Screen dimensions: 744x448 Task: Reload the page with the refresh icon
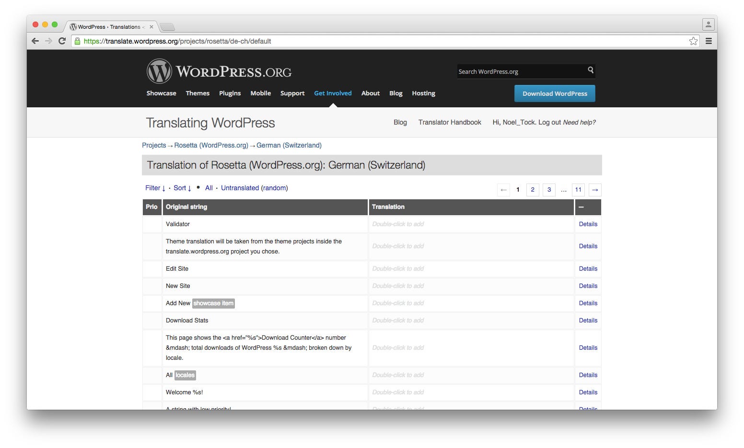point(62,41)
